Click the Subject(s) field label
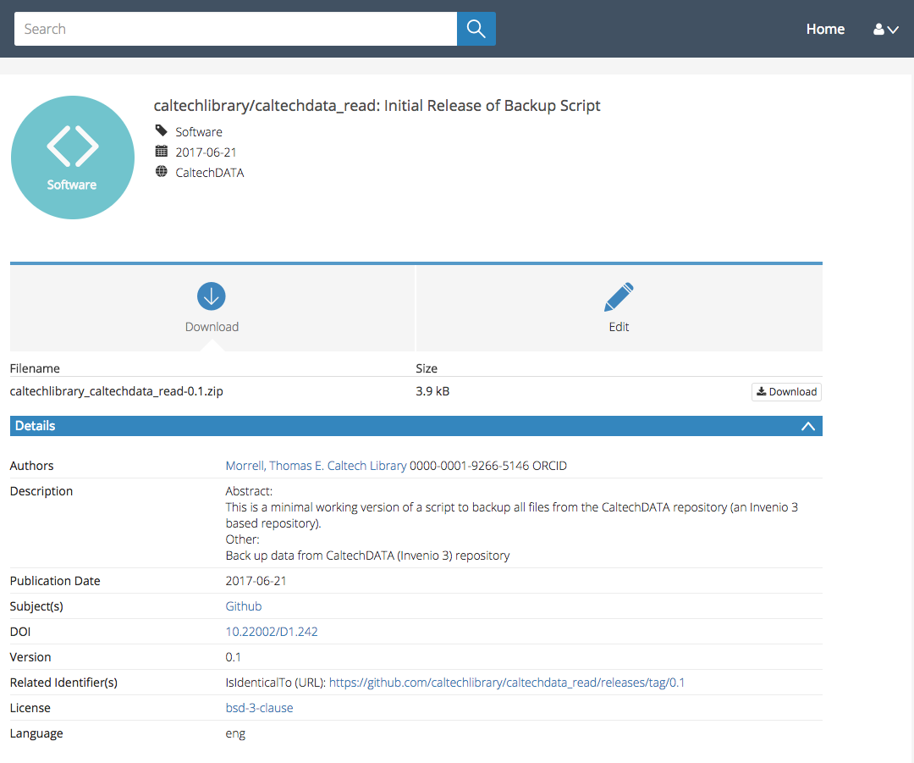 click(36, 606)
